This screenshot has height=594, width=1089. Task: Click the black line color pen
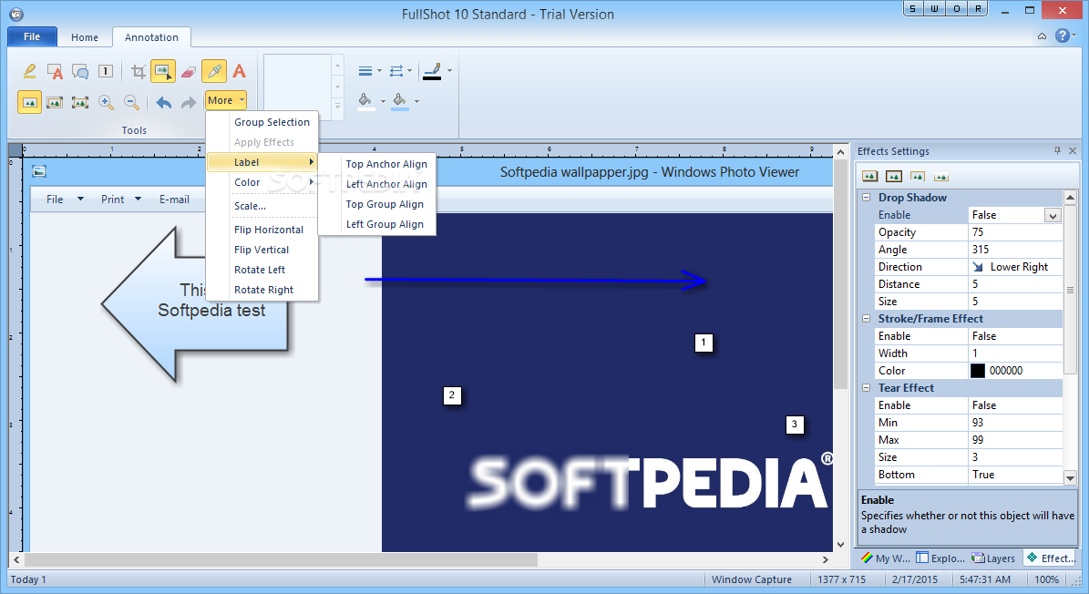click(432, 70)
